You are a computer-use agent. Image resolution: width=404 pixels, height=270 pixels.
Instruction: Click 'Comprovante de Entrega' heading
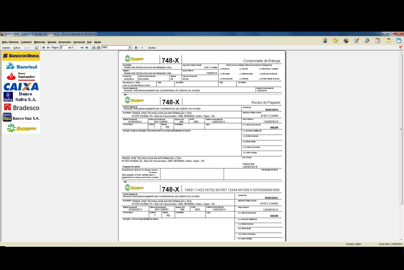262,61
